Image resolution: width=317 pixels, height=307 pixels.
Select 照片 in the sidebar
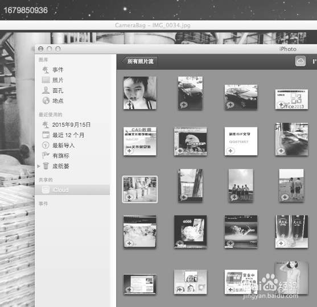(x=58, y=80)
